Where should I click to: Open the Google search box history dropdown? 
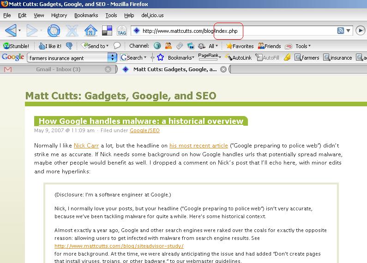tap(112, 58)
